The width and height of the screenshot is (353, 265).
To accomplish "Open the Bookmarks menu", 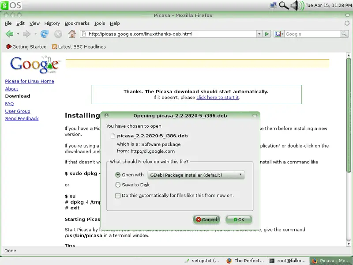I will 77,23.
